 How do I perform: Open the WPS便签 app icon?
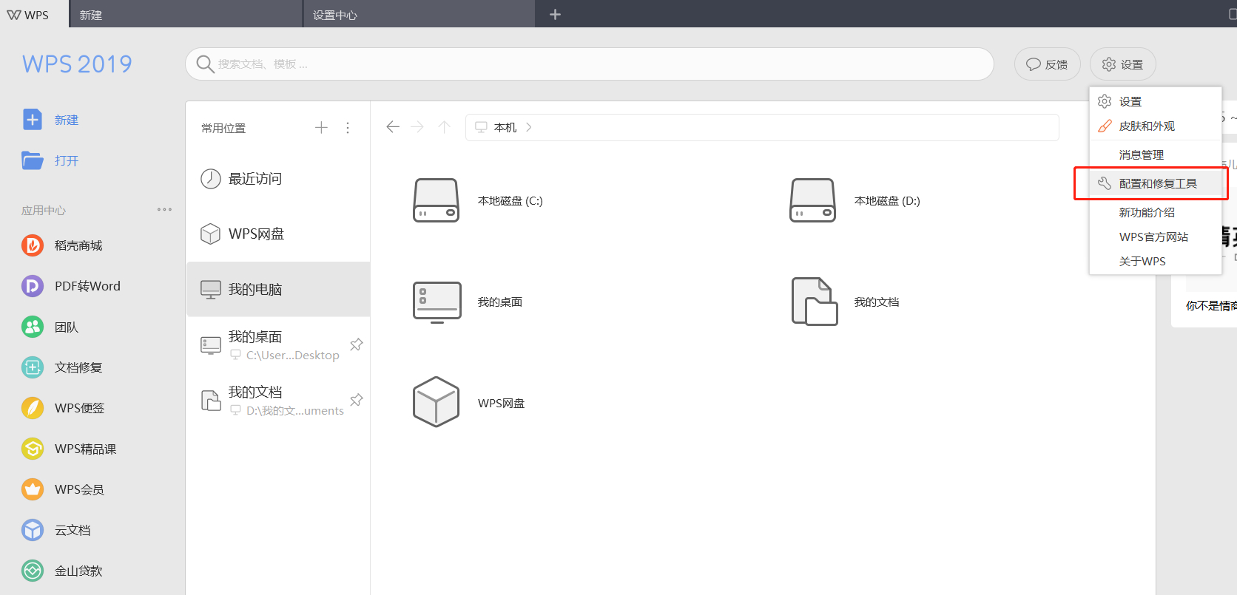(33, 408)
